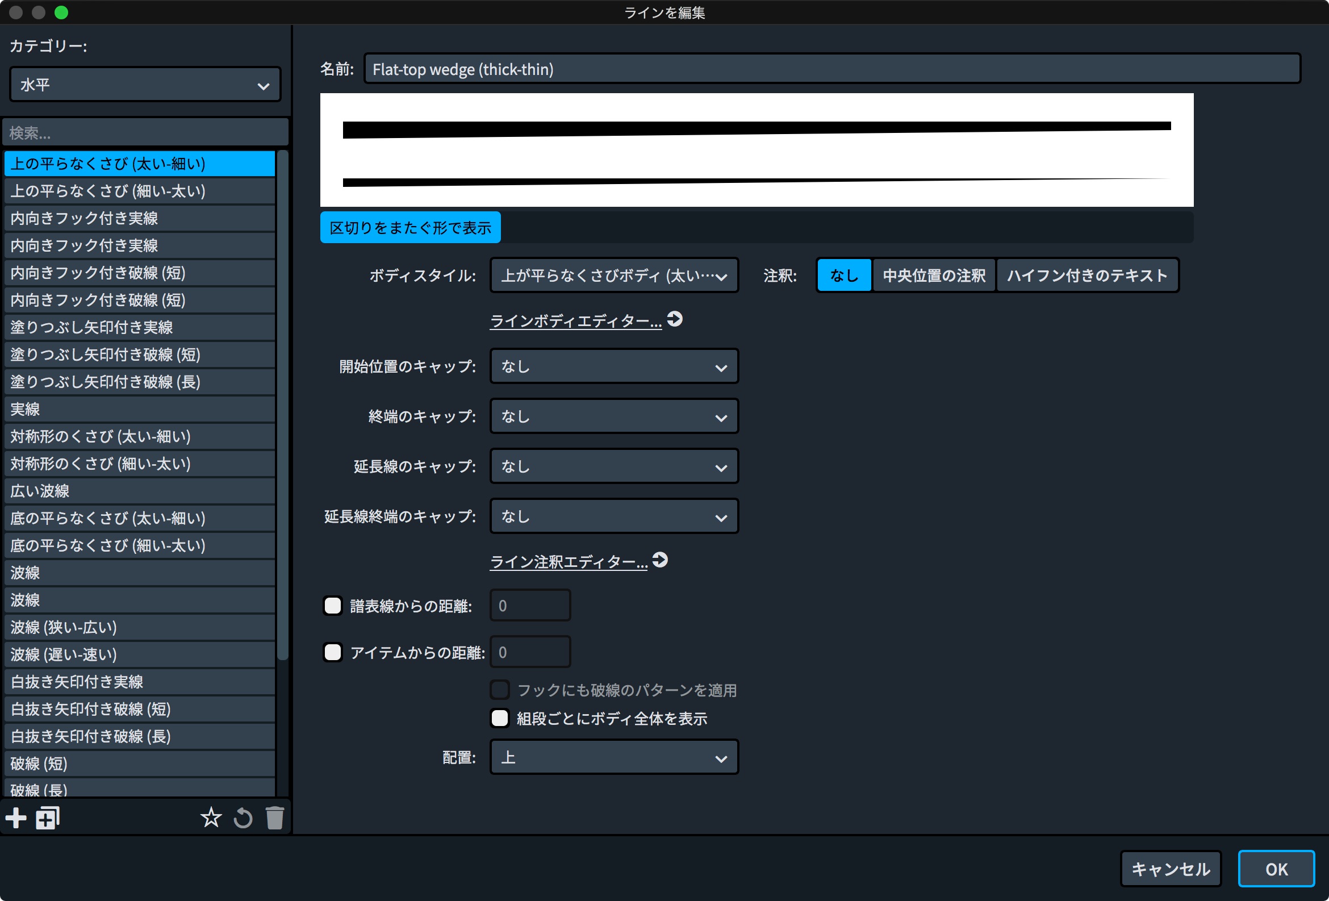Screen dimensions: 1329x901
Task: Select なし annotation option
Action: (844, 275)
